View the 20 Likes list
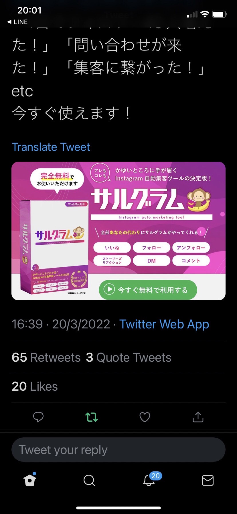This screenshot has height=514, width=237. (35, 386)
